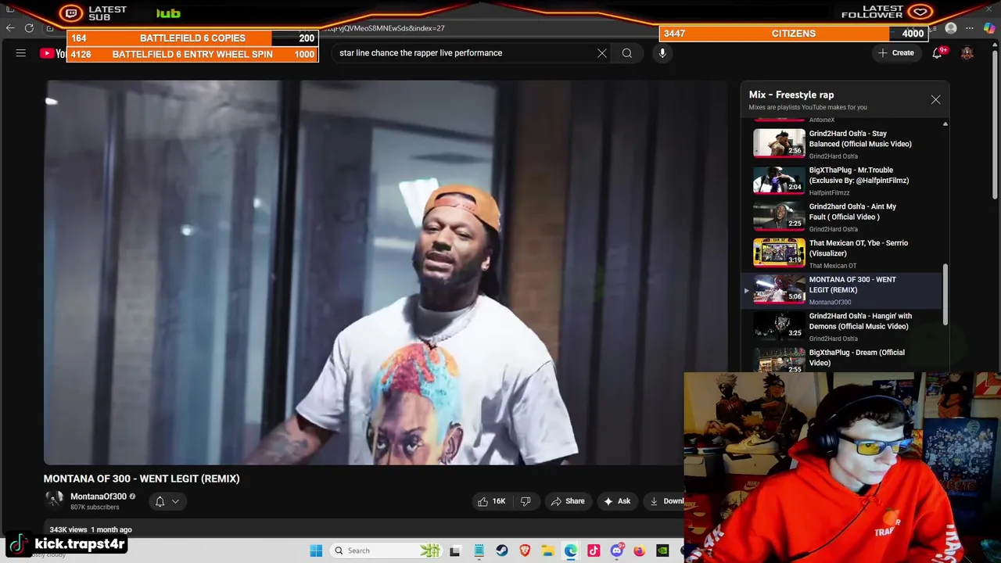Reload the page with the refresh icon
Screen dimensions: 1001x563
[x=29, y=28]
